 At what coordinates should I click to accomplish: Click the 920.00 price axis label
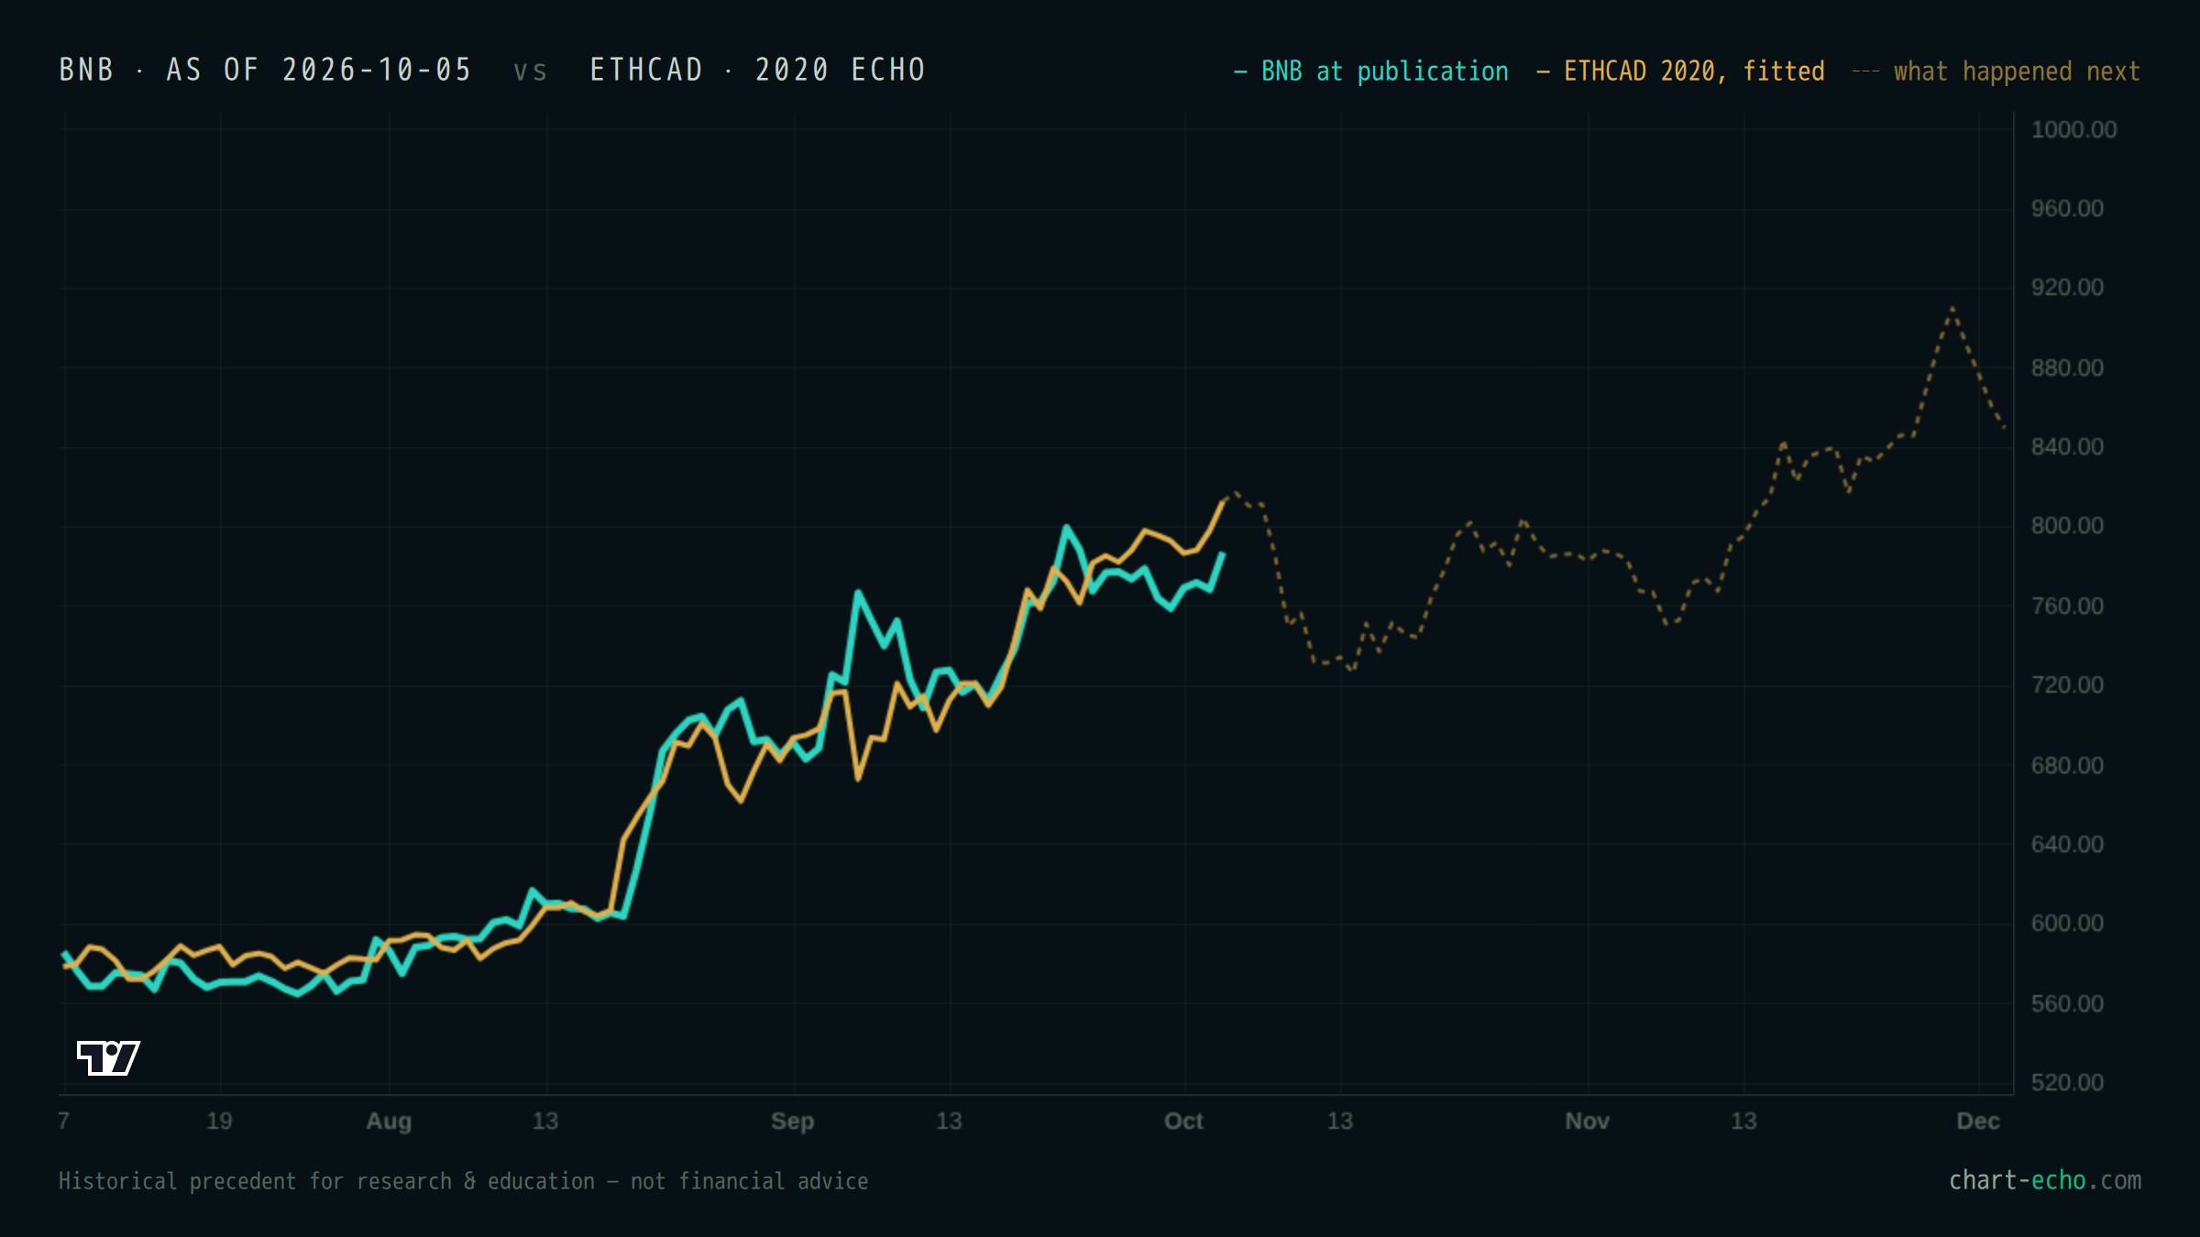click(x=2067, y=288)
